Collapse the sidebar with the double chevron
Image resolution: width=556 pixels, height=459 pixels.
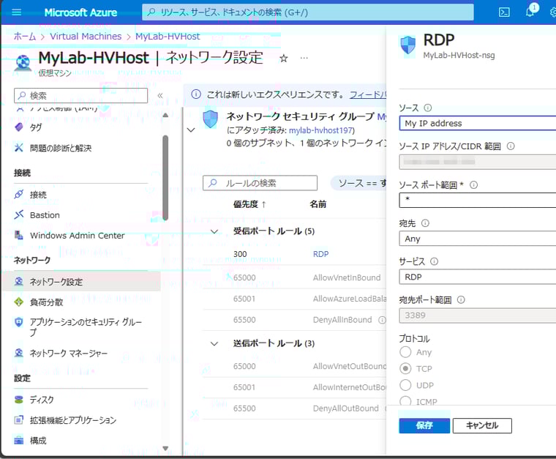pyautogui.click(x=160, y=95)
